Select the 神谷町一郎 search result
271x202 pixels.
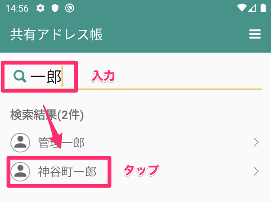(135, 172)
